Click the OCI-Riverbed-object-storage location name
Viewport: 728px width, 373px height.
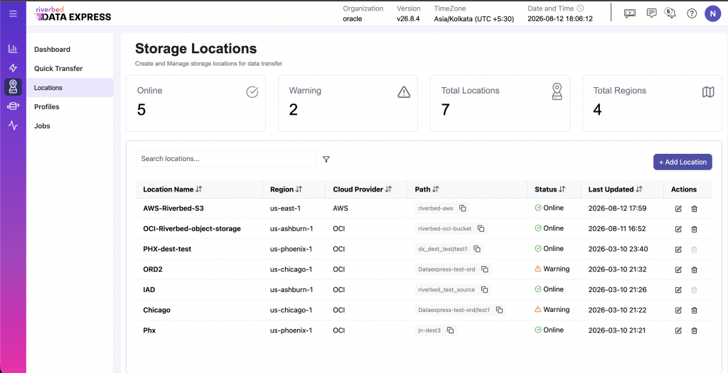(x=192, y=229)
